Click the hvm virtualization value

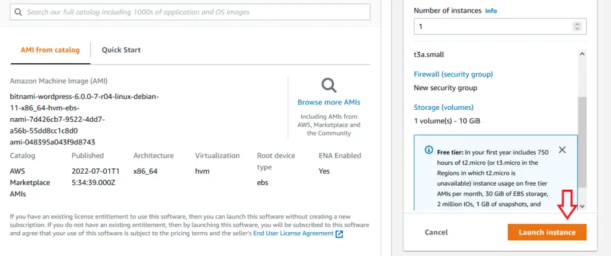pyautogui.click(x=202, y=171)
